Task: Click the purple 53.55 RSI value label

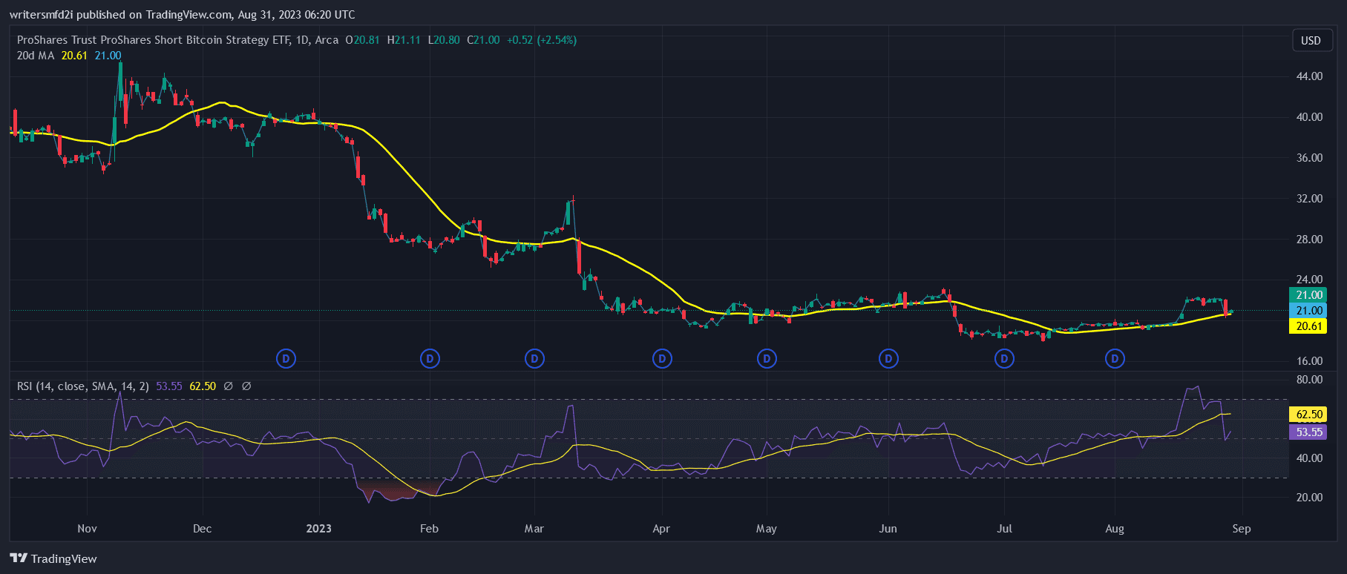Action: 1308,432
